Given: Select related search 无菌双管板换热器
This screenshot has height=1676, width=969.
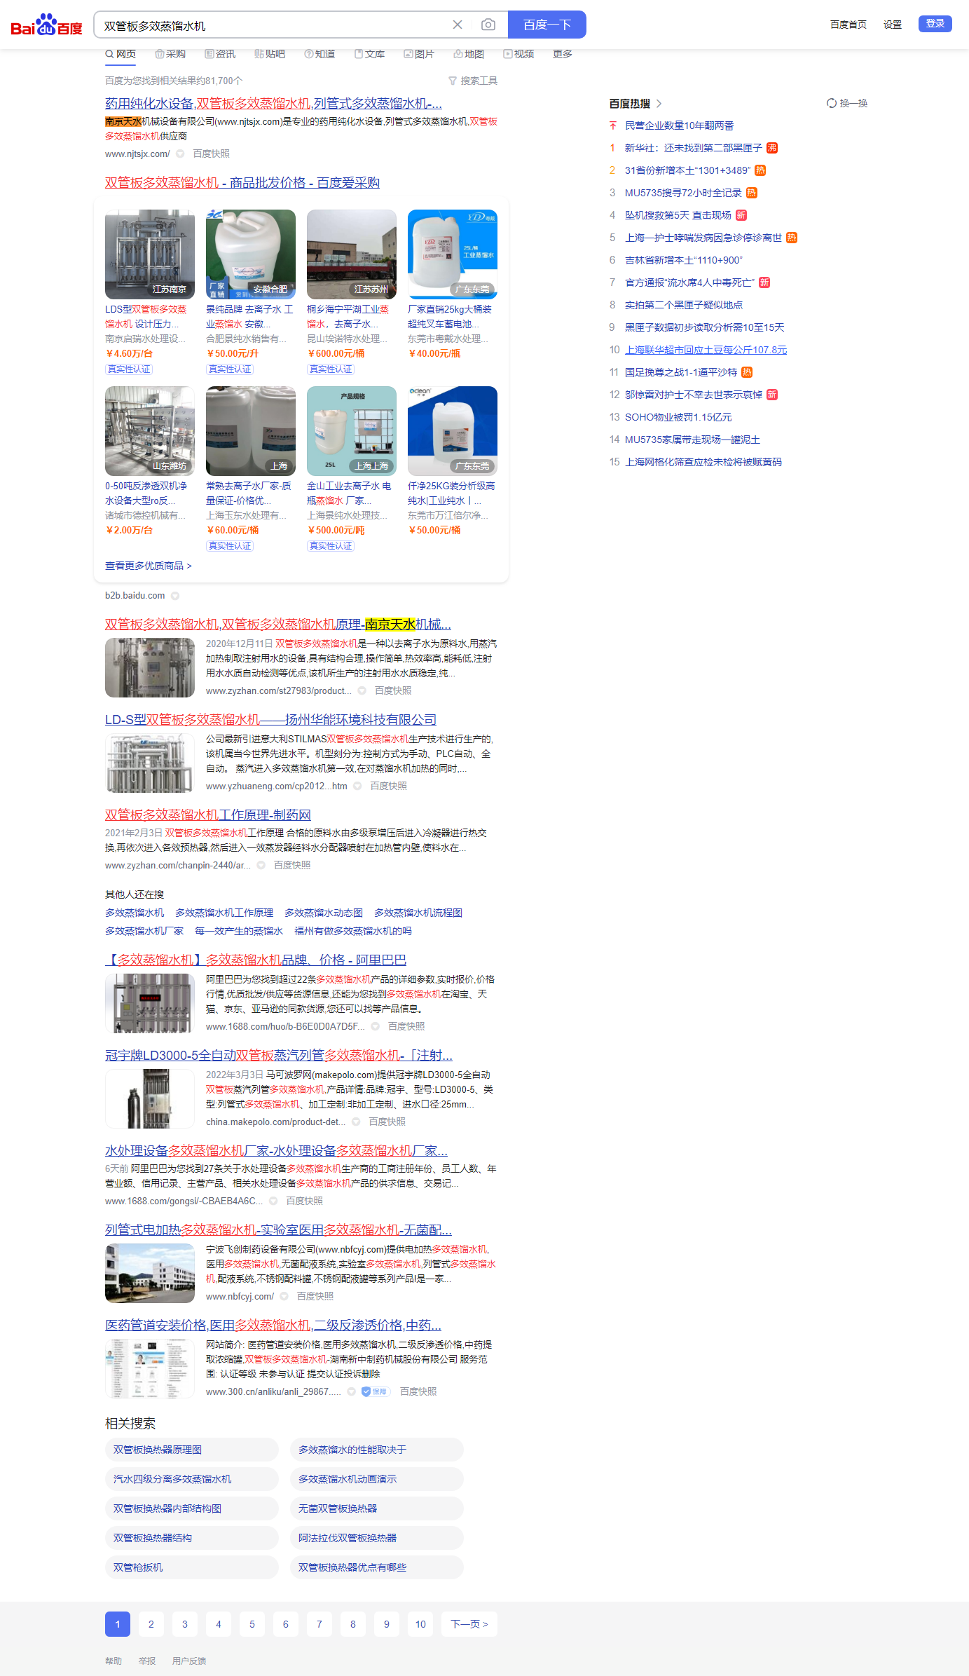Looking at the screenshot, I should pos(377,1508).
